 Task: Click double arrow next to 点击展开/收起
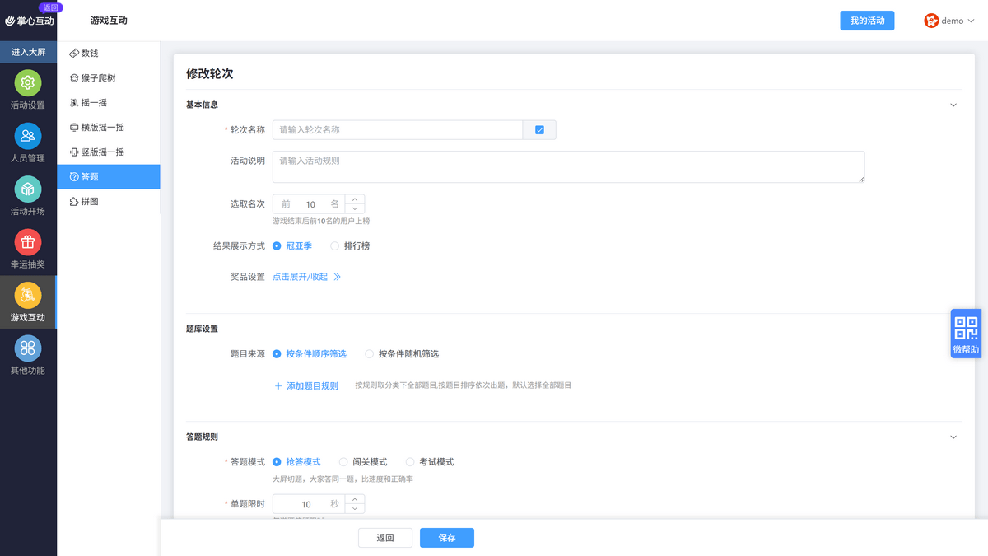(x=337, y=277)
